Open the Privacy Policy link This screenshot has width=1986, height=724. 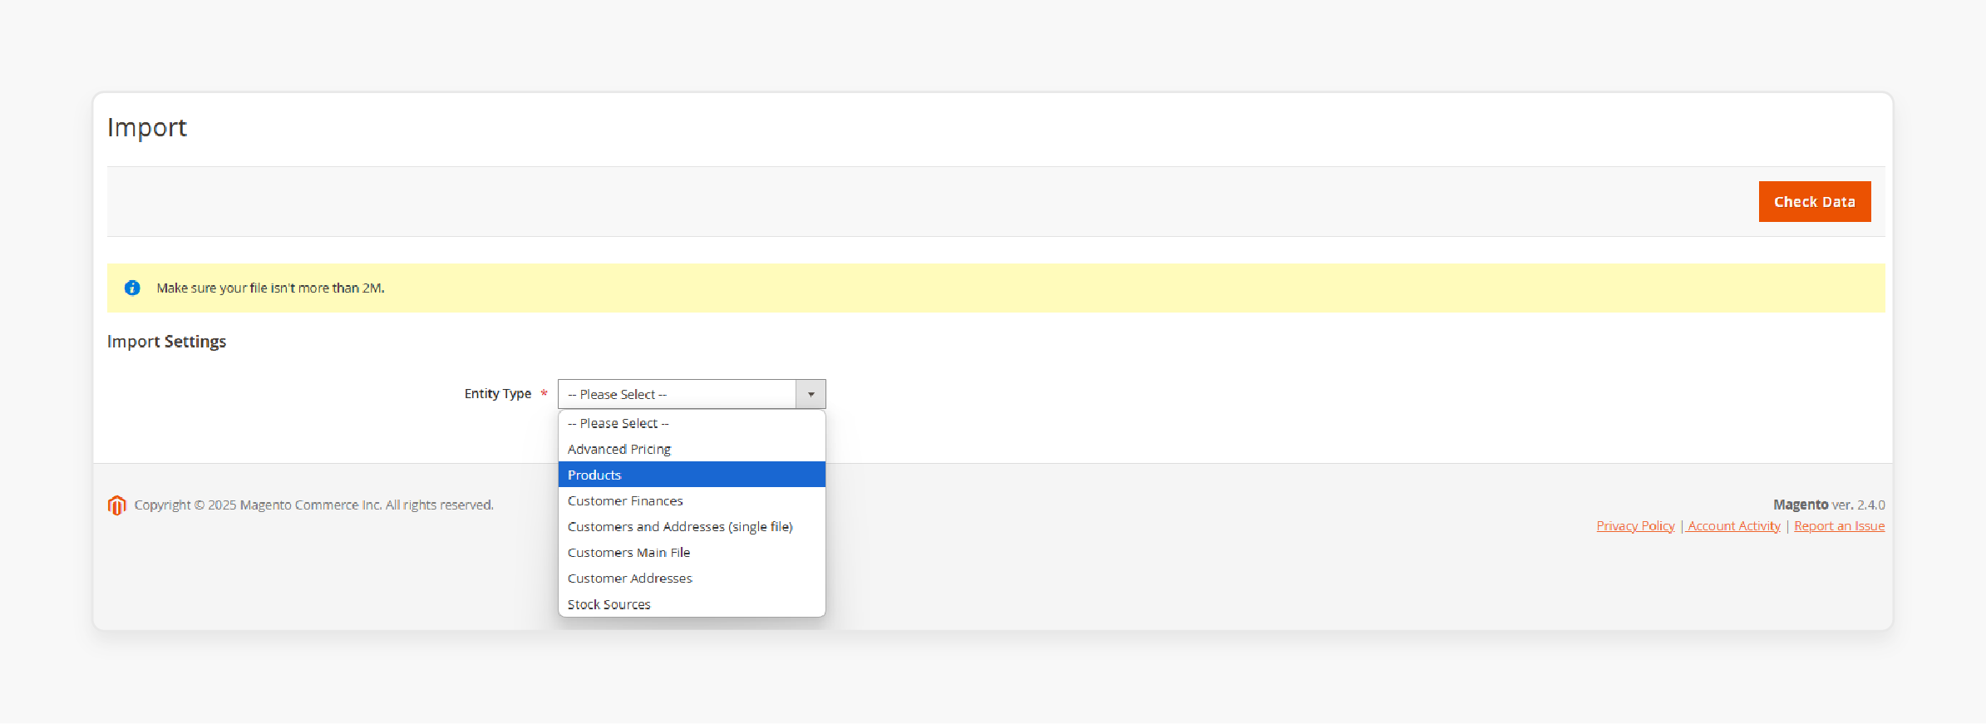coord(1635,525)
